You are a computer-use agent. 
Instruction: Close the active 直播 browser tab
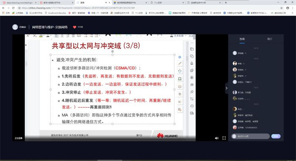(110, 3)
